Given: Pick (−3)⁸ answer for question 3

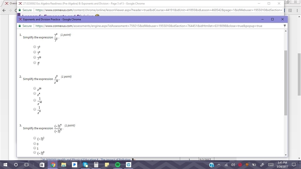Looking at the screenshot, I should tap(35, 152).
